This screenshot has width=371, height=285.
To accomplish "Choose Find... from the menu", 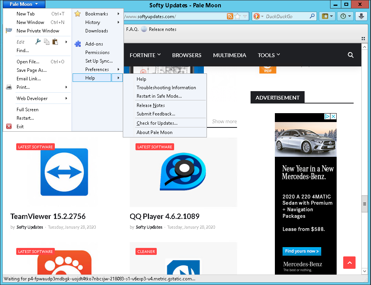I will click(x=37, y=51).
